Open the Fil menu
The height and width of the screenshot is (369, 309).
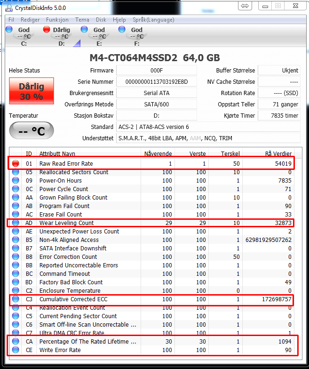point(11,20)
